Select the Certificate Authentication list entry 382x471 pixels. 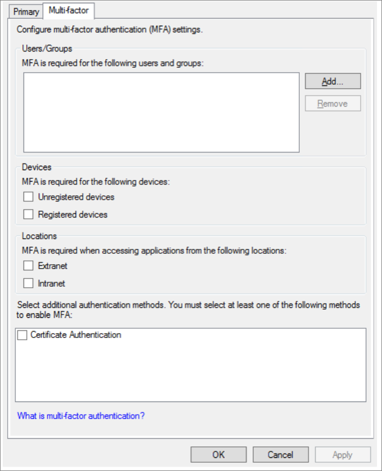click(77, 334)
